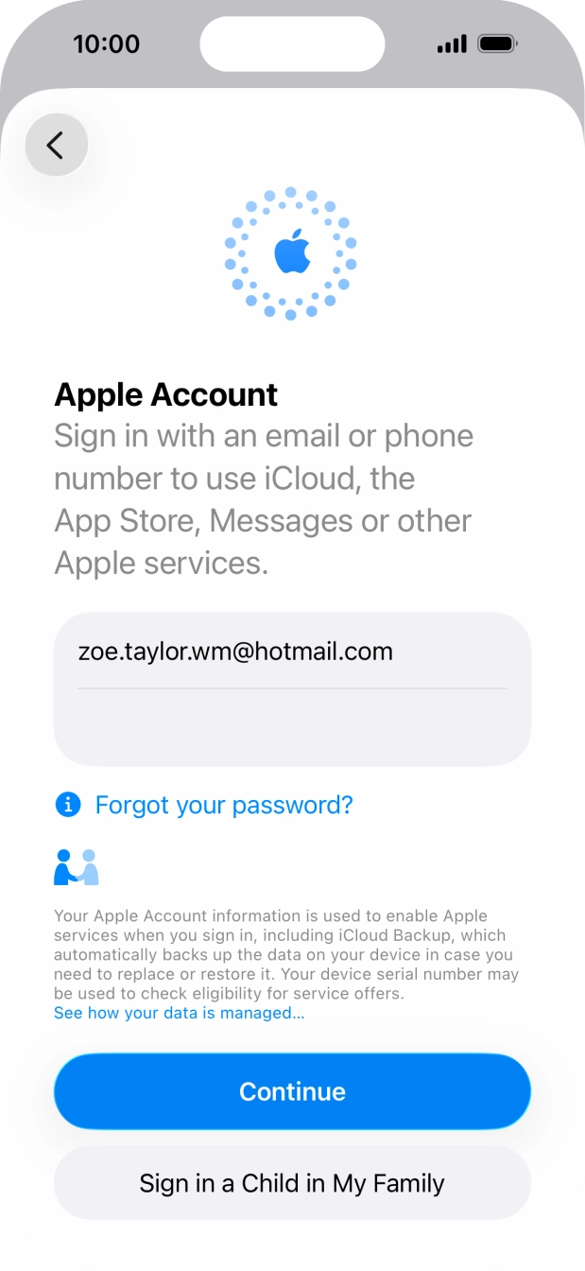Open the Forgot your password? link
This screenshot has height=1271, width=585.
(224, 805)
